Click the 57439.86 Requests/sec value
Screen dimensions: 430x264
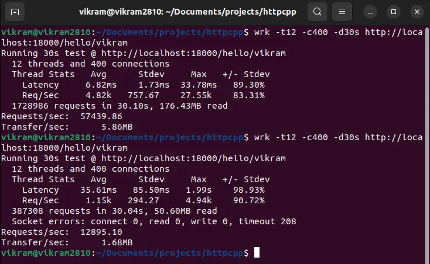click(101, 116)
